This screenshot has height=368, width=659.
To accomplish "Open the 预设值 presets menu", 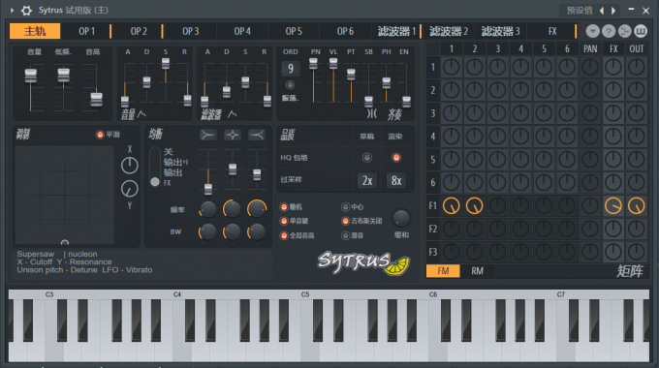I will (x=580, y=11).
